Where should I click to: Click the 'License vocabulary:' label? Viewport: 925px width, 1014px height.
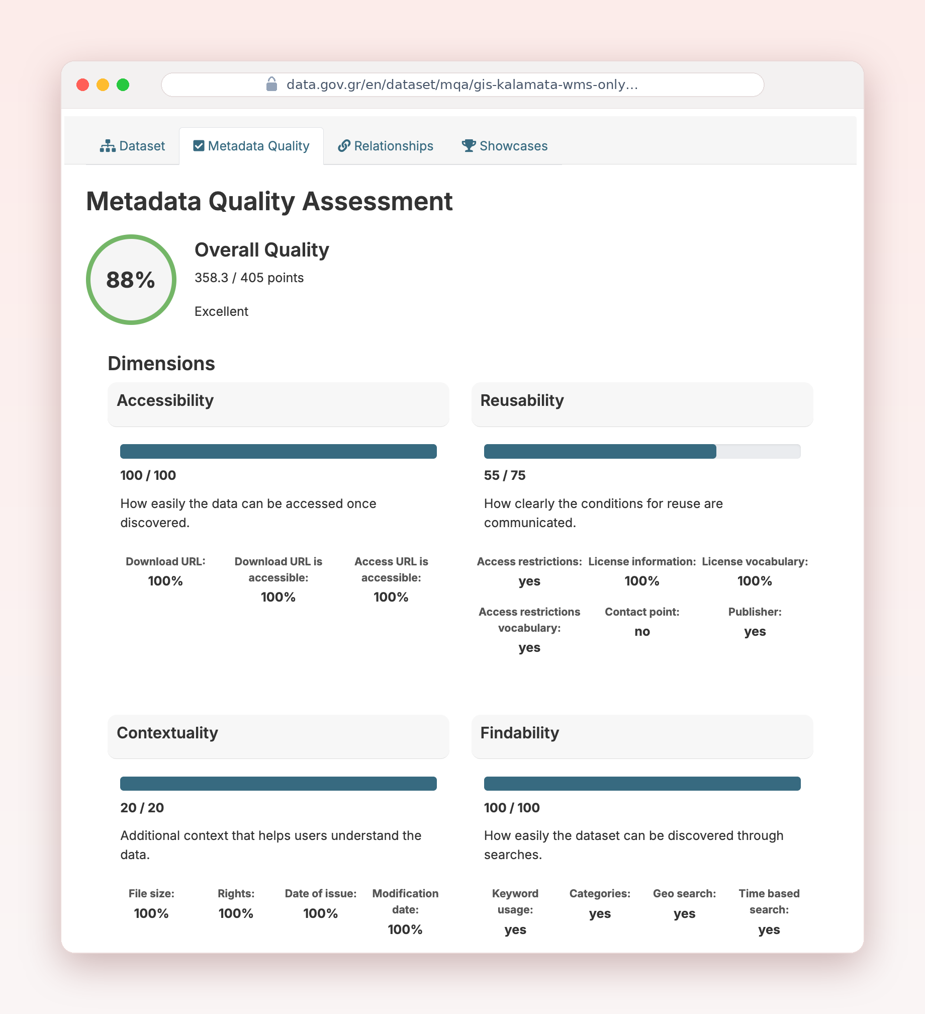coord(755,561)
